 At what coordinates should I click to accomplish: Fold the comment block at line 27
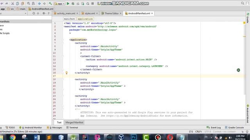pyautogui.click(x=63, y=109)
